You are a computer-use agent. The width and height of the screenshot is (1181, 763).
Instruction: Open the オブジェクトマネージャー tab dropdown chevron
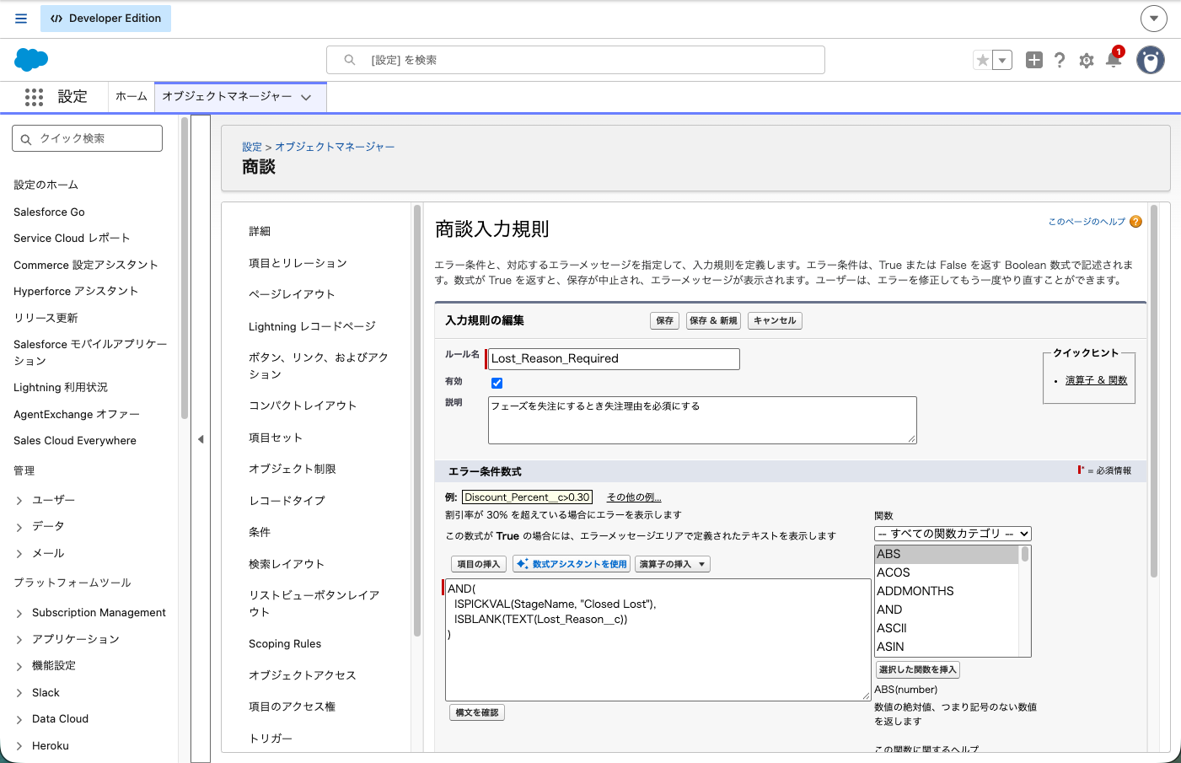(306, 97)
